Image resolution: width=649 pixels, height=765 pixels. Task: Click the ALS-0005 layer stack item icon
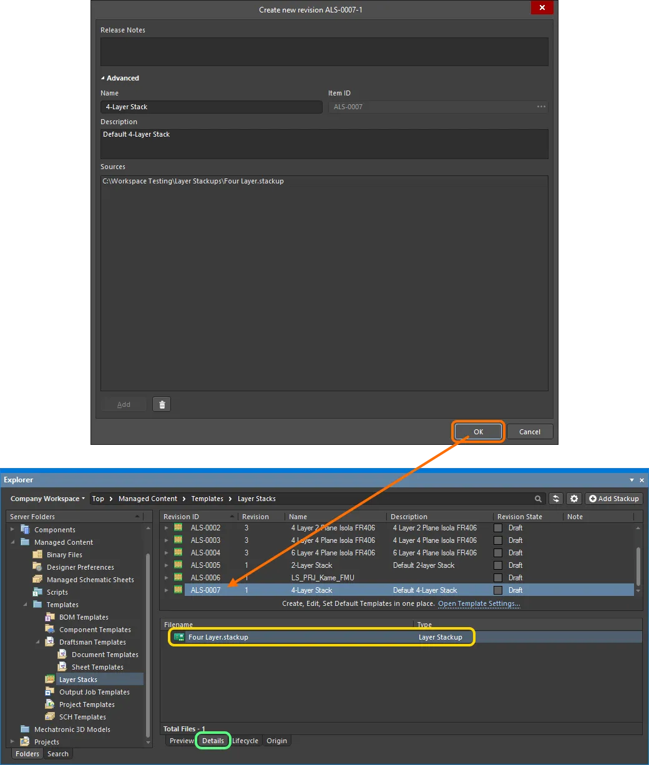point(178,565)
